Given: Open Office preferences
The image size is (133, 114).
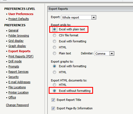Looking at the screenshot, I should click(12, 97).
